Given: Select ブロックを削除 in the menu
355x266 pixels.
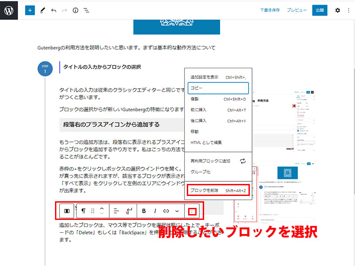Looking at the screenshot, I should coord(218,191).
